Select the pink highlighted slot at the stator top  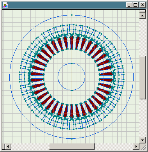coord(72,42)
